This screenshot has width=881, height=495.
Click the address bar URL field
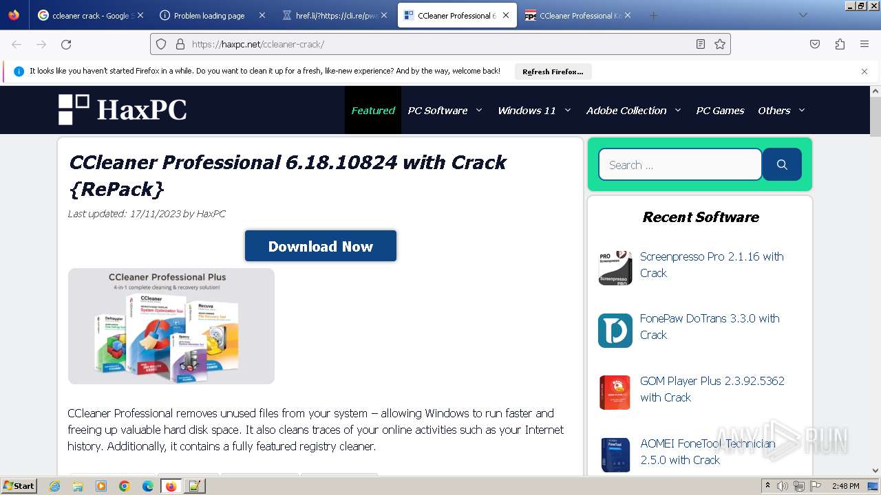point(440,44)
